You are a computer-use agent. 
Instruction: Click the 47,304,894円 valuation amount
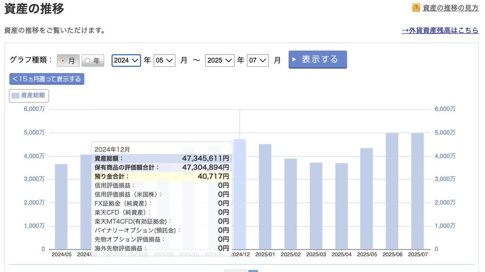[205, 167]
